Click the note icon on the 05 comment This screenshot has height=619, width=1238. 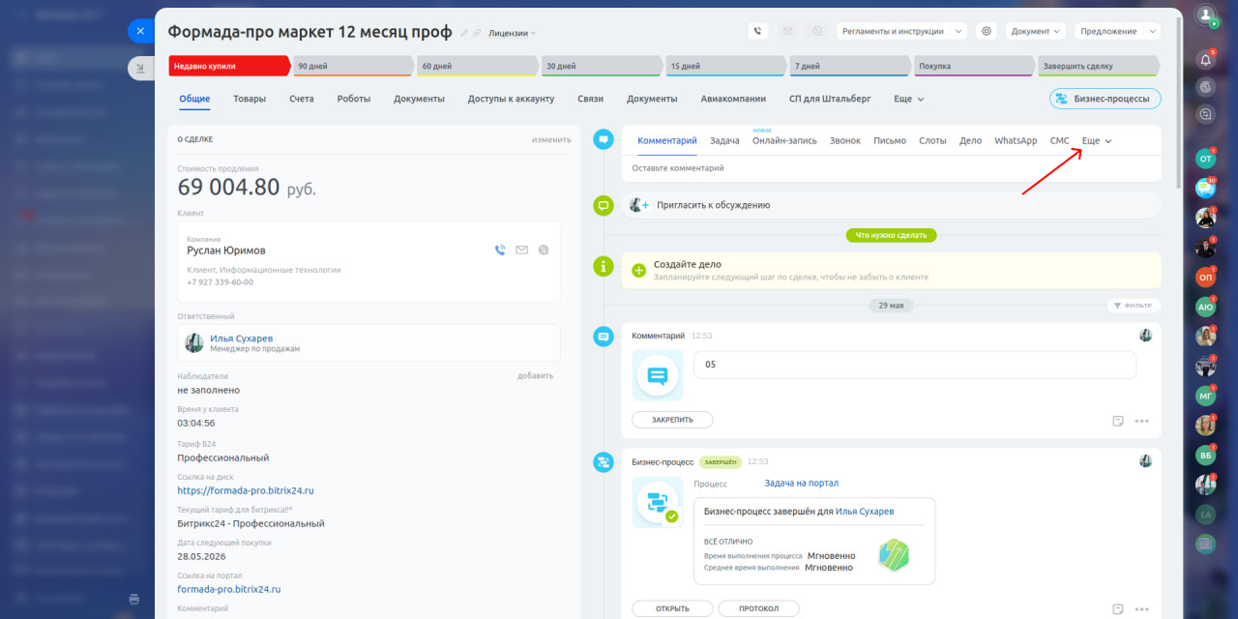pos(1117,421)
